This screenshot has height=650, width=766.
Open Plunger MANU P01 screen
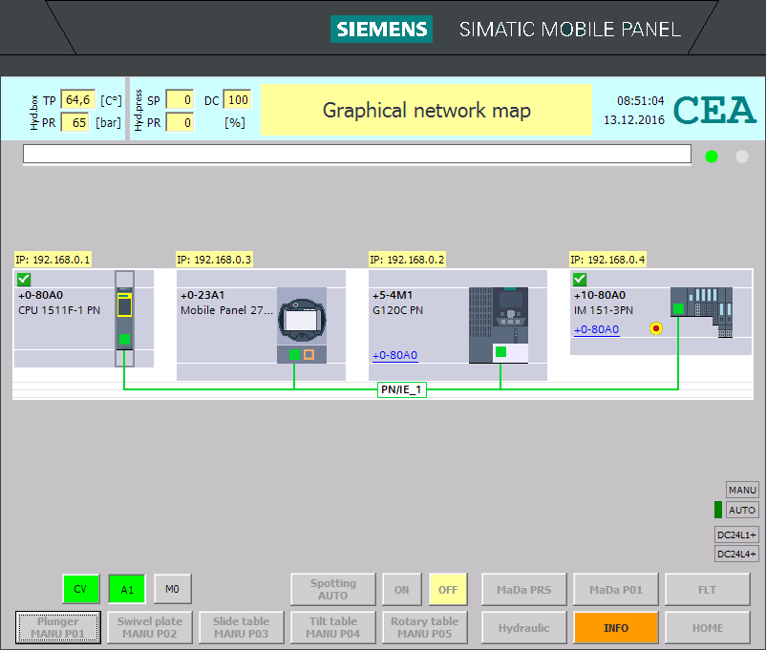tap(58, 627)
